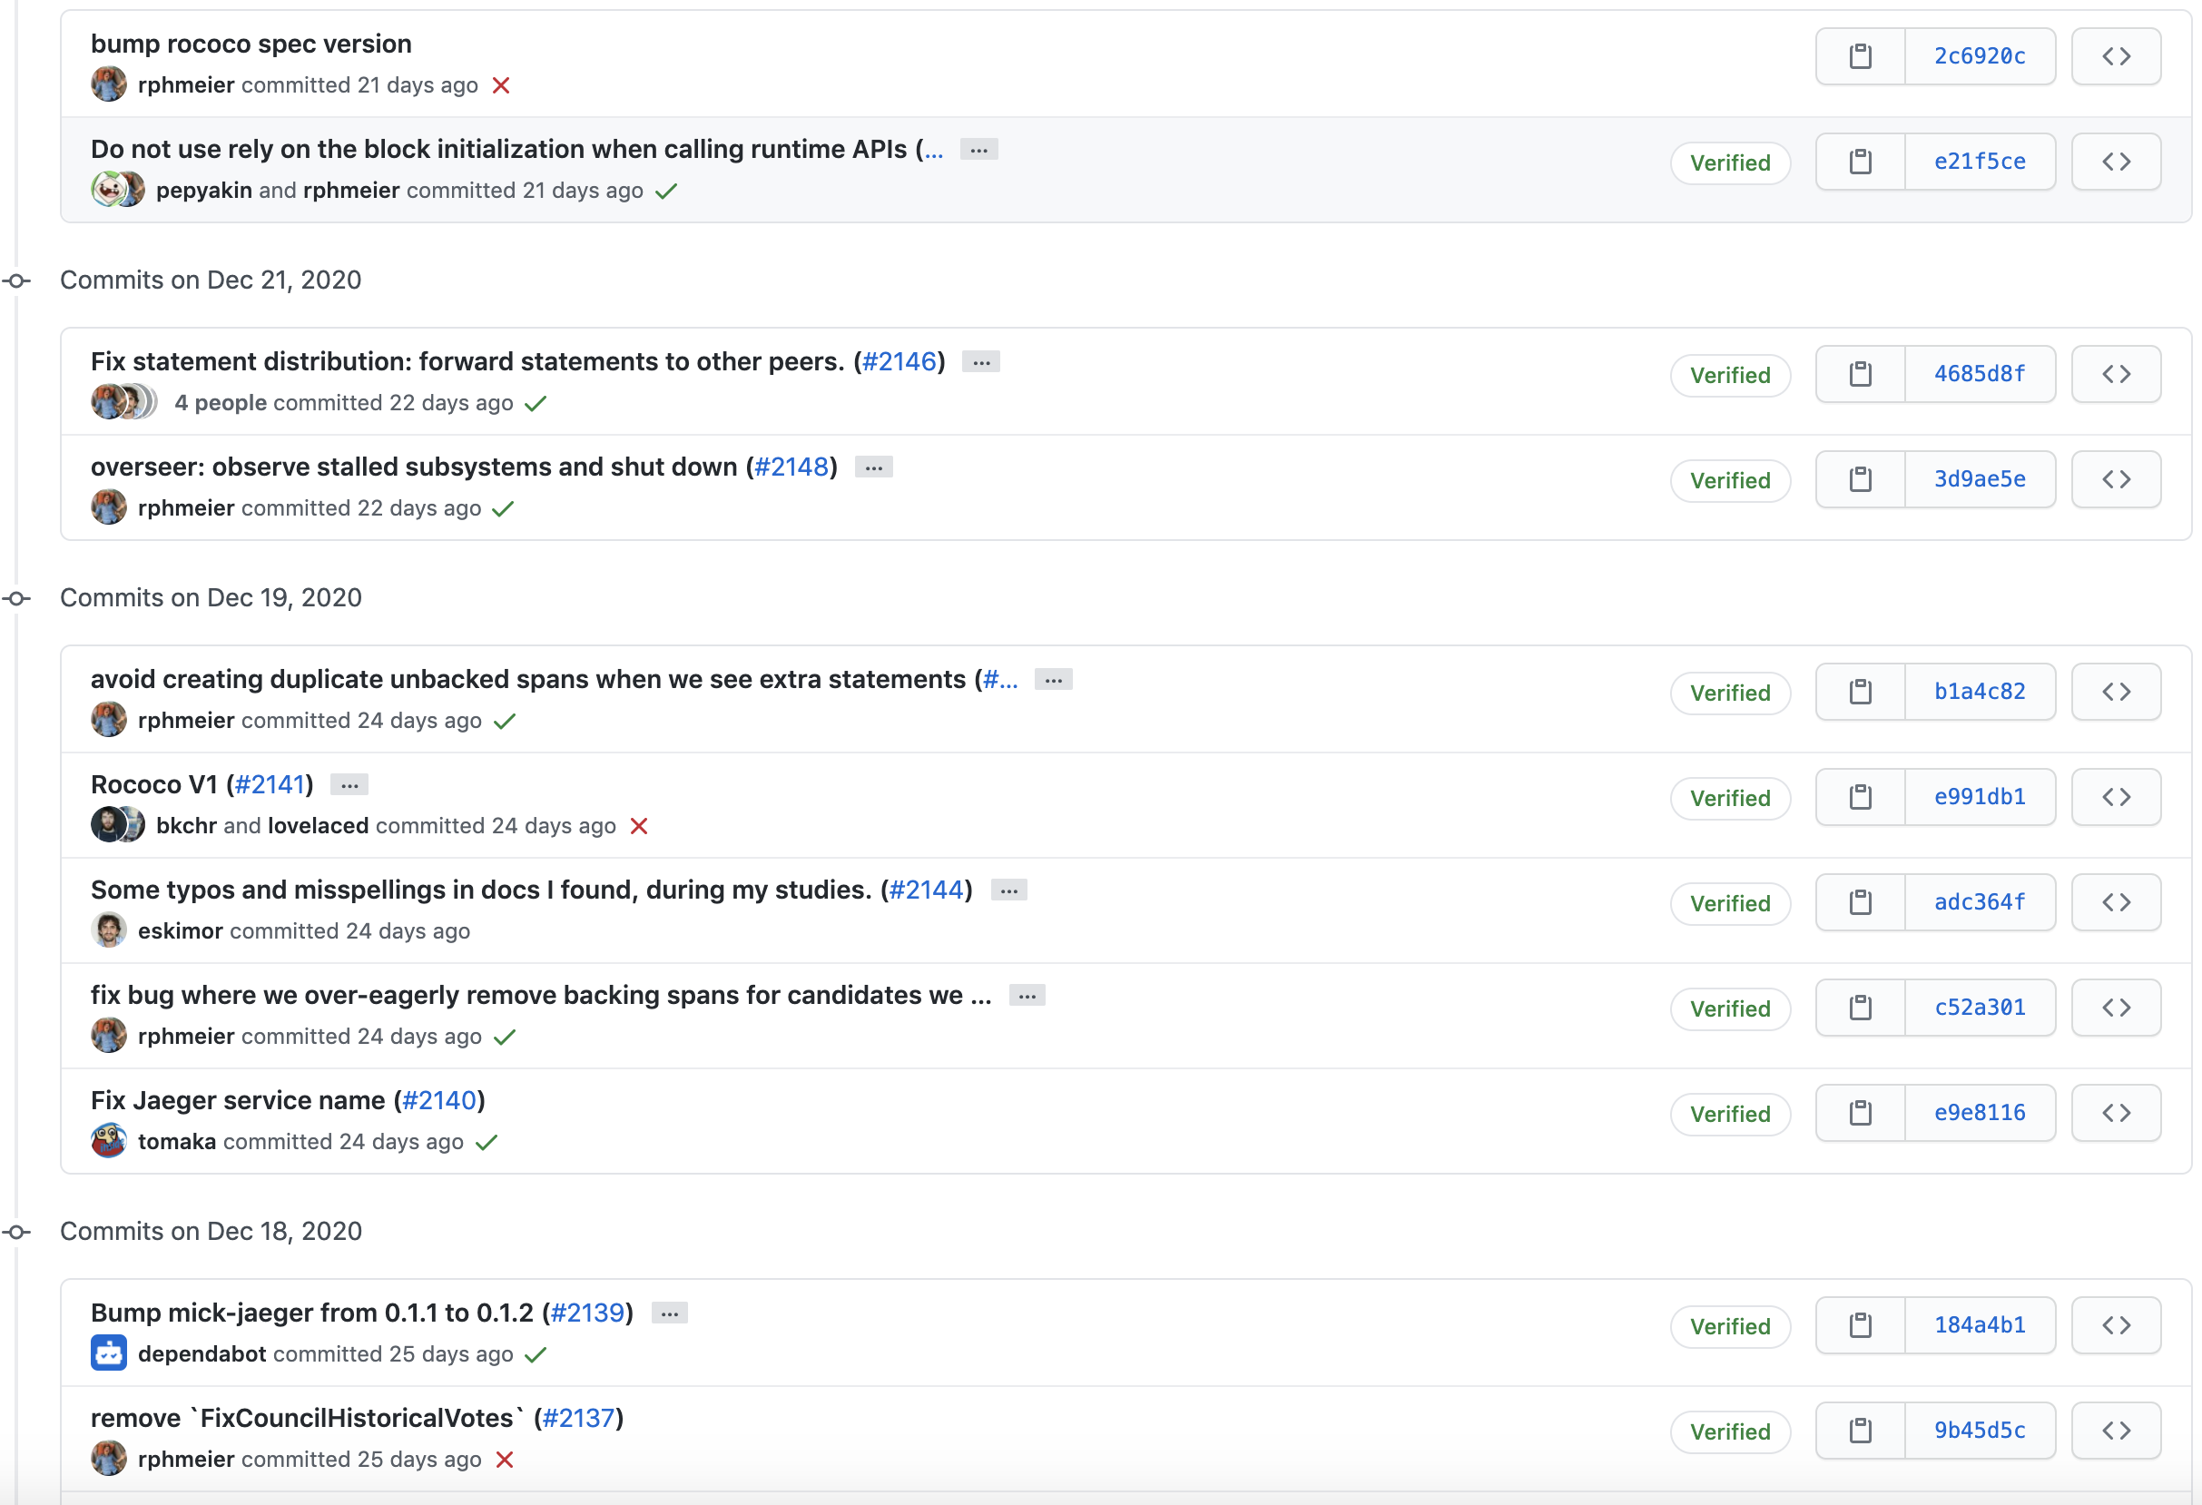This screenshot has height=1505, width=2202.
Task: Click green check on Fix Jaeger commit
Action: 487,1142
